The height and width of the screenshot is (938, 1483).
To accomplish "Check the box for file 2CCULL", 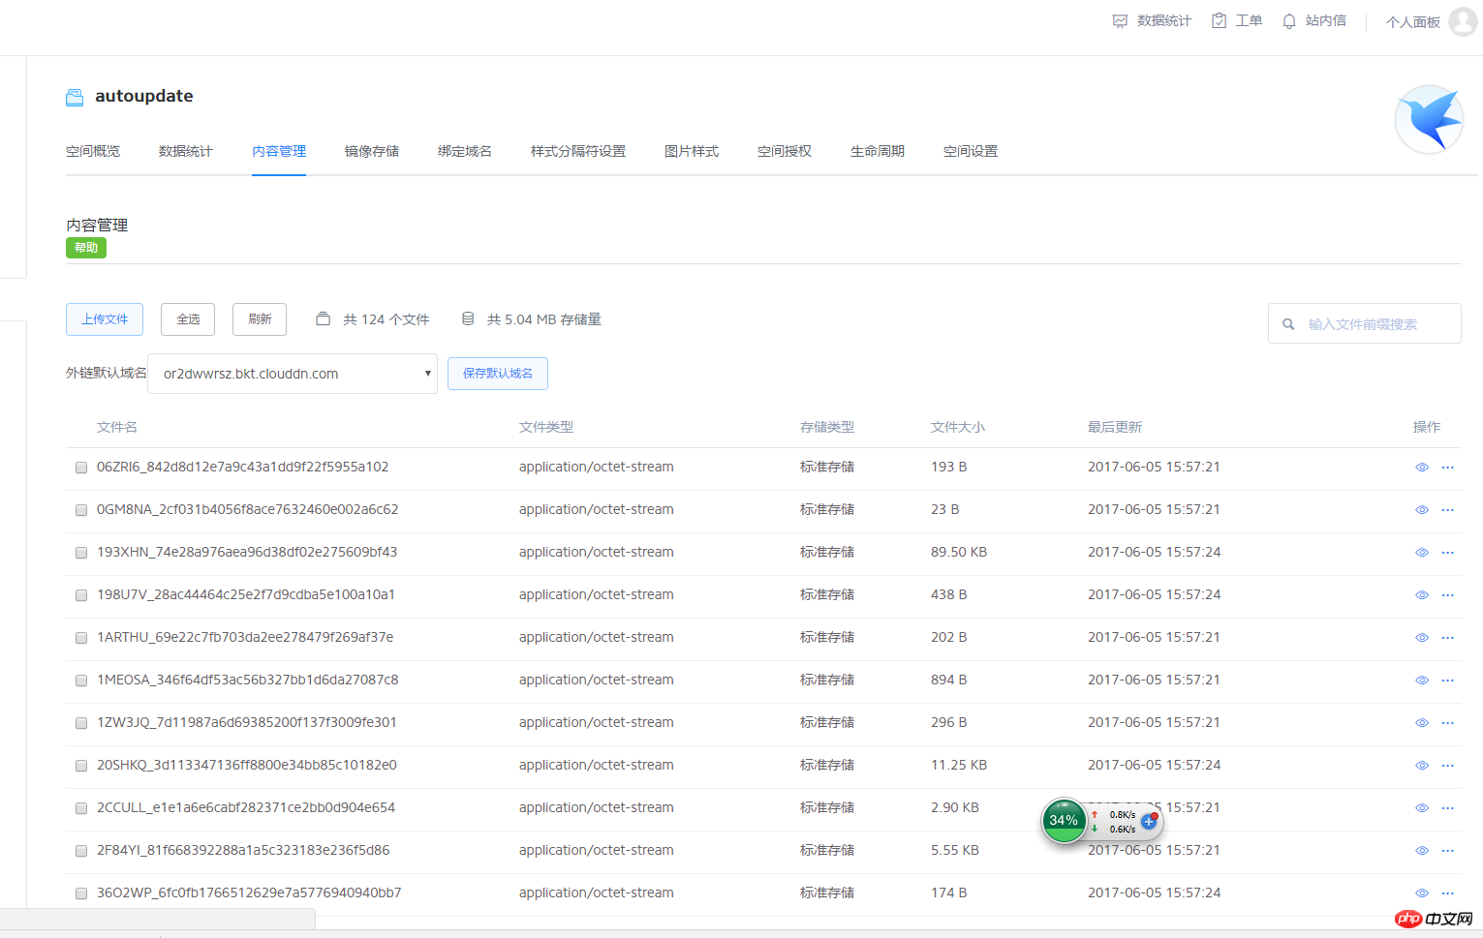I will (81, 808).
